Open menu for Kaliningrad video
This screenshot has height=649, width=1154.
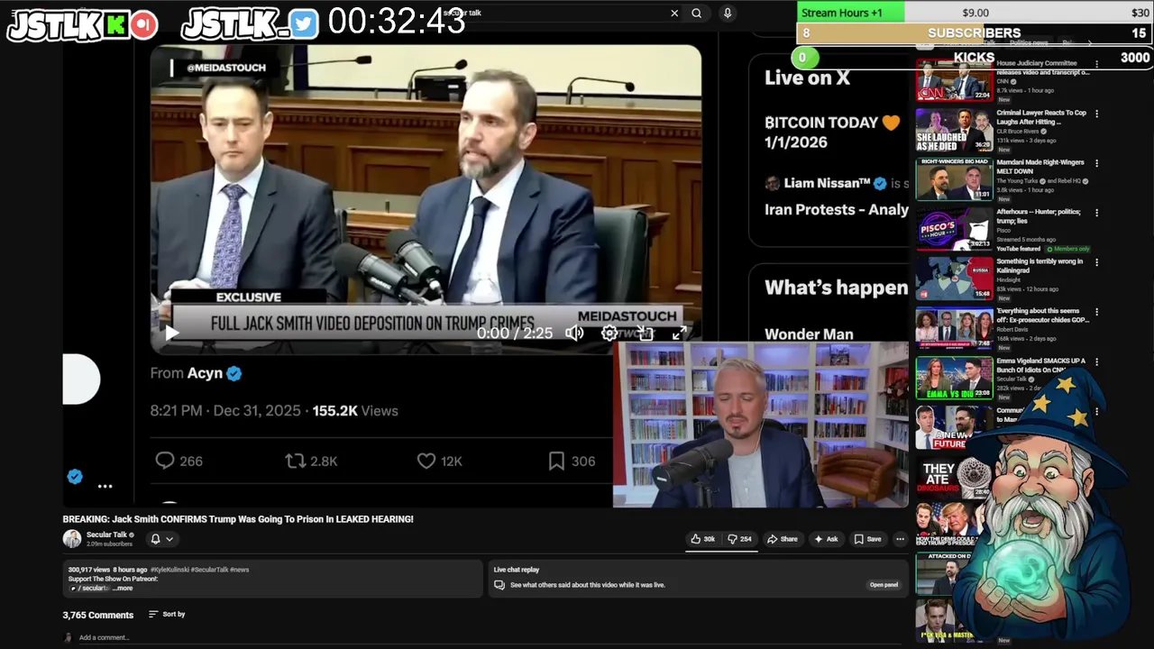pos(1096,262)
